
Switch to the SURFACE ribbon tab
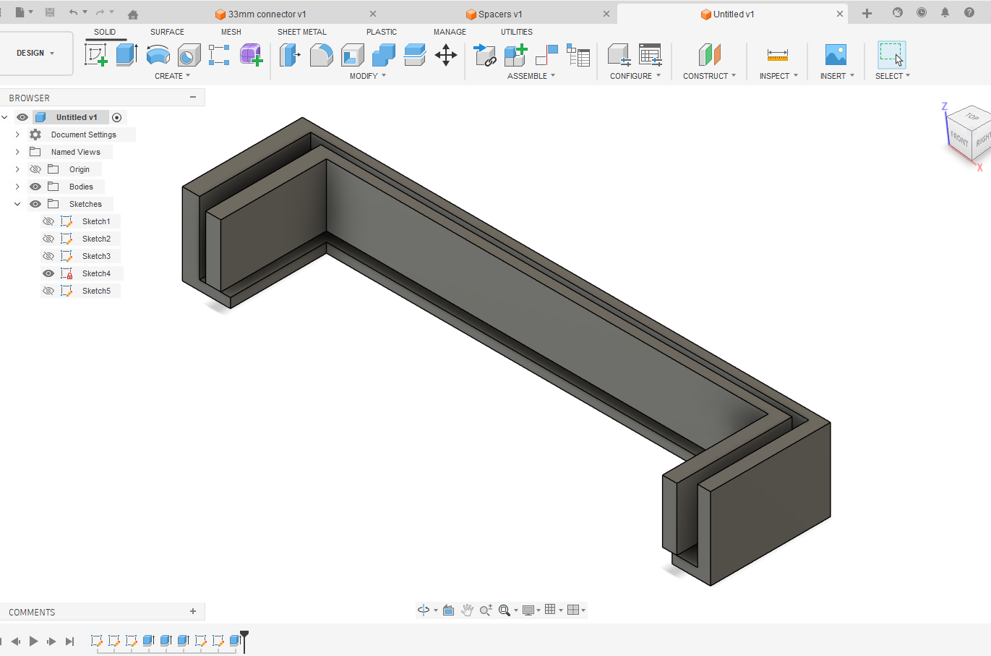167,32
